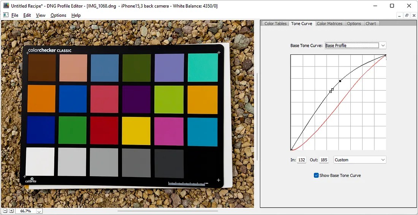Image resolution: width=418 pixels, height=215 pixels.
Task: Click the green patch in third row
Action: pyautogui.click(x=73, y=130)
